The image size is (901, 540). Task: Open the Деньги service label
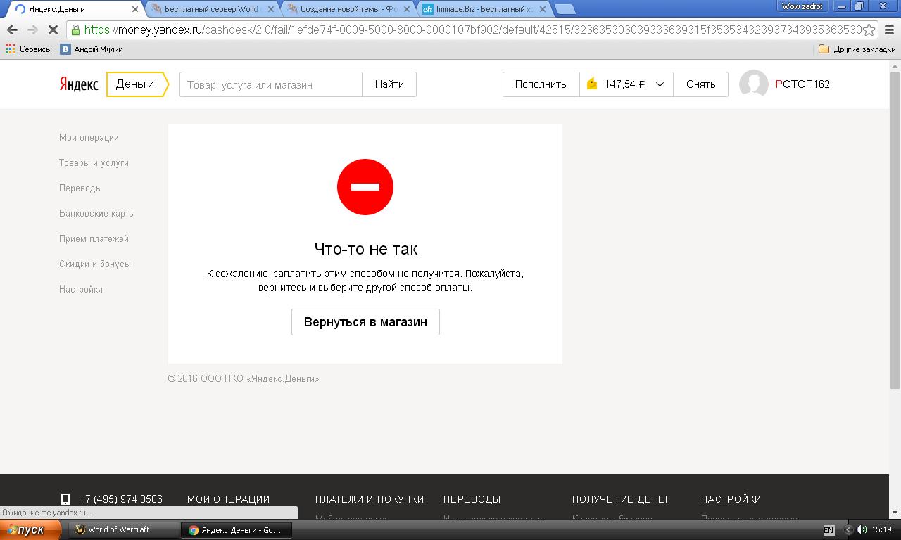[x=137, y=84]
